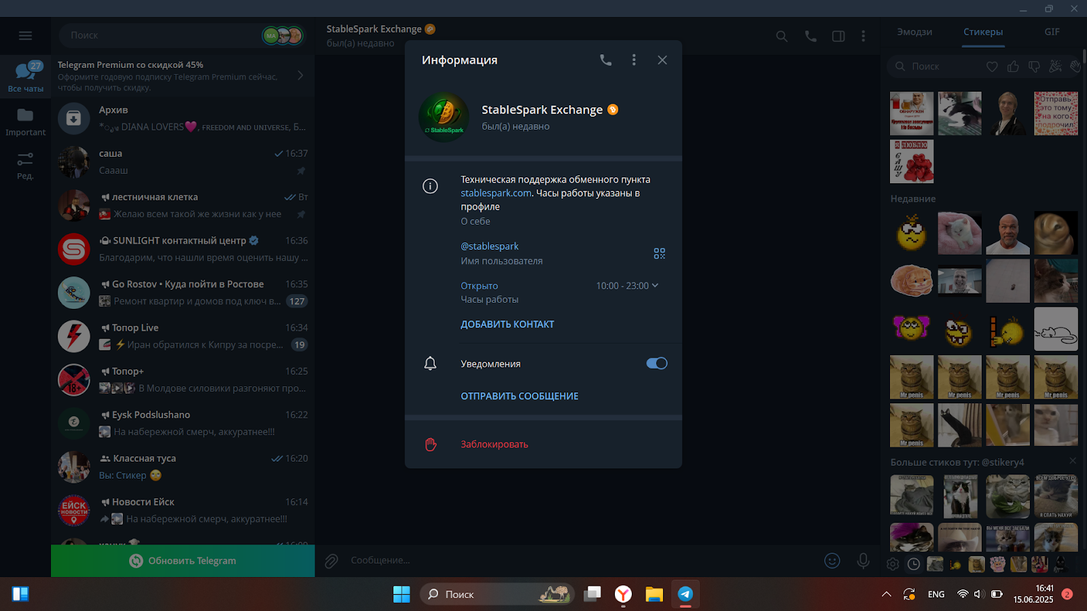Toggle the right side panel icon
Image resolution: width=1087 pixels, height=611 pixels.
[x=838, y=36]
